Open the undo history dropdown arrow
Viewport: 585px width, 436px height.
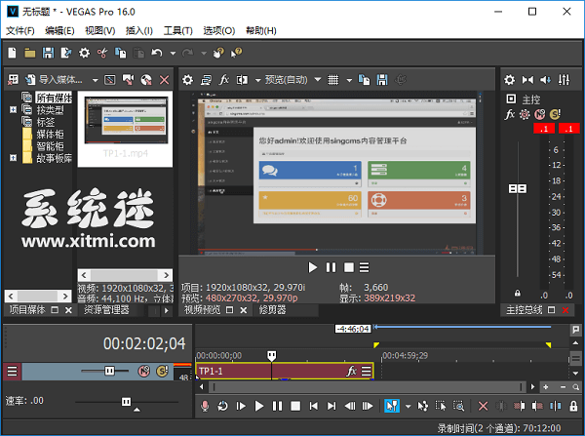[173, 54]
